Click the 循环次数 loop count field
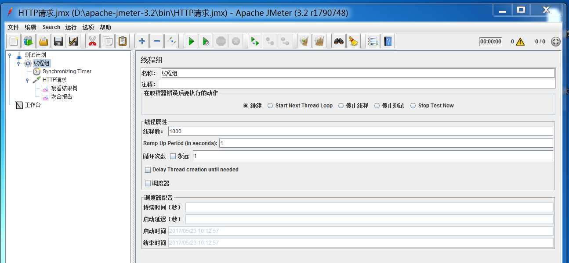Image resolution: width=569 pixels, height=263 pixels. (373, 156)
